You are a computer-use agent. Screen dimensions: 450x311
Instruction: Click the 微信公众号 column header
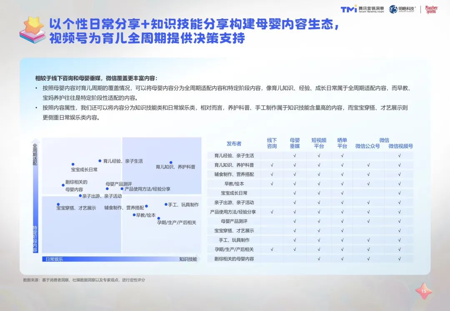(x=367, y=146)
